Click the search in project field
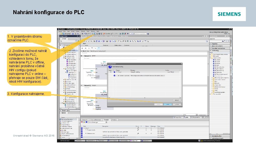Screen dimensions: 256x144 [x=140, y=34]
